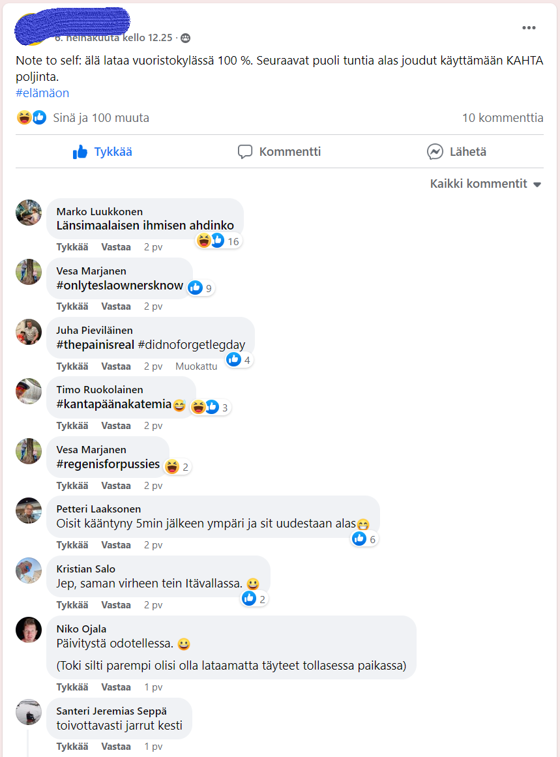
Task: View likes on Petteri Laaksonen's comment
Action: pos(364,539)
